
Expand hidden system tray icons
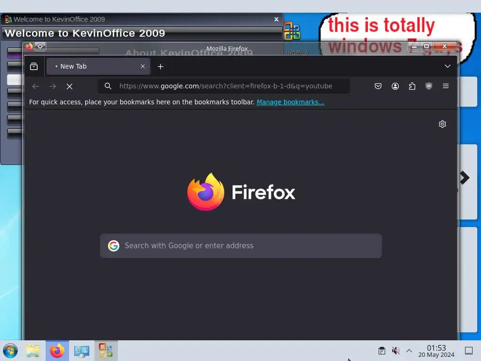click(x=409, y=351)
